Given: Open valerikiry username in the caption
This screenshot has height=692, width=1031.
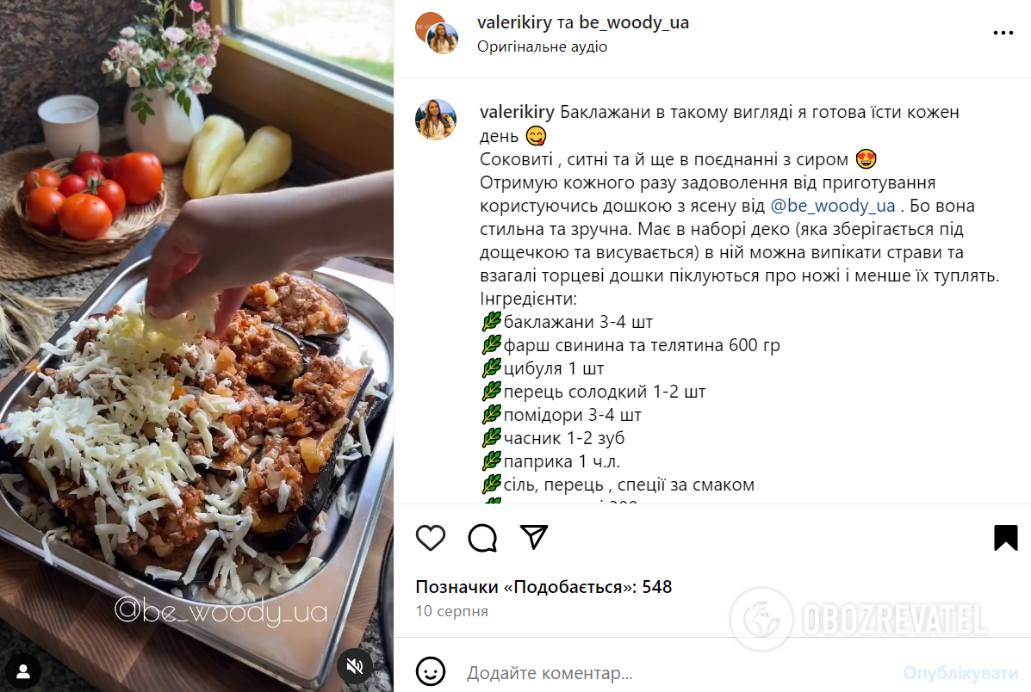Looking at the screenshot, I should coord(517,113).
